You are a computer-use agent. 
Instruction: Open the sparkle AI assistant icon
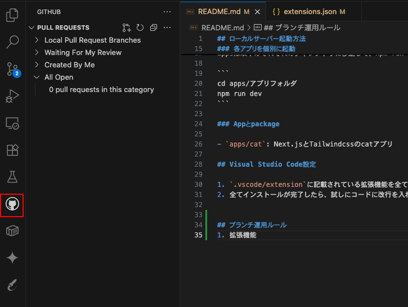[12, 258]
